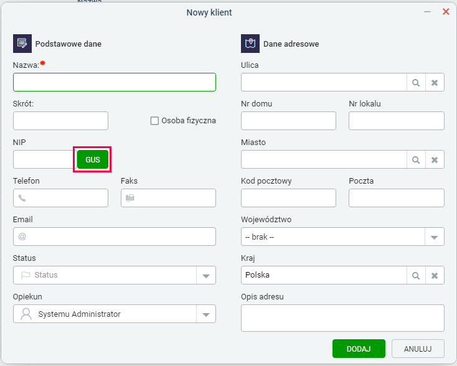Screen dimensions: 457x366
Task: Expand the Opiekun dropdown arrow
Action: [x=206, y=314]
